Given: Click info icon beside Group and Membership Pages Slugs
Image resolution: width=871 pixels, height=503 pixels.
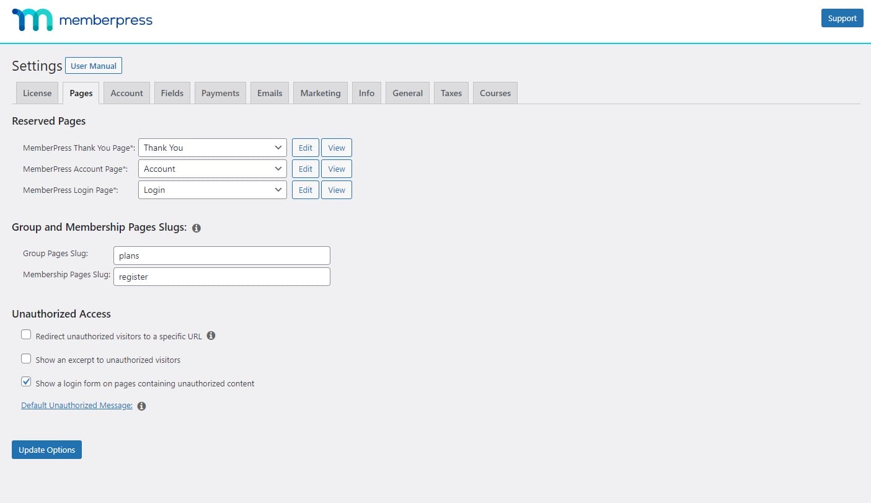Looking at the screenshot, I should [197, 228].
